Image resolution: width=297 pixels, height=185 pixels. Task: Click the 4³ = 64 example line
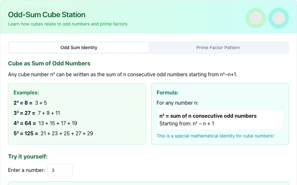click(45, 123)
